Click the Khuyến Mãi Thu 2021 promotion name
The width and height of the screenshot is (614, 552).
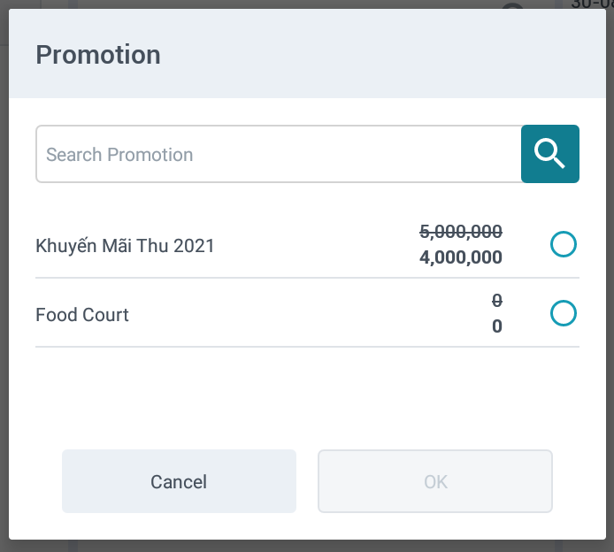pos(125,246)
